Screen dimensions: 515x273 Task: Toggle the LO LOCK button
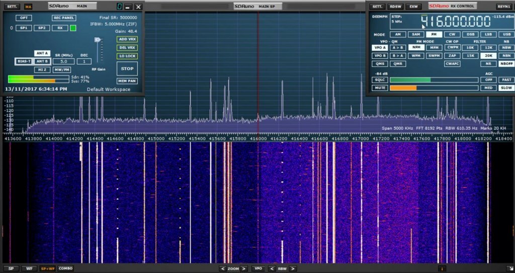pyautogui.click(x=127, y=56)
